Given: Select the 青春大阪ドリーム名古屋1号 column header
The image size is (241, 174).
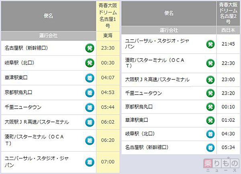Looking at the screenshot, I should 108,16.
